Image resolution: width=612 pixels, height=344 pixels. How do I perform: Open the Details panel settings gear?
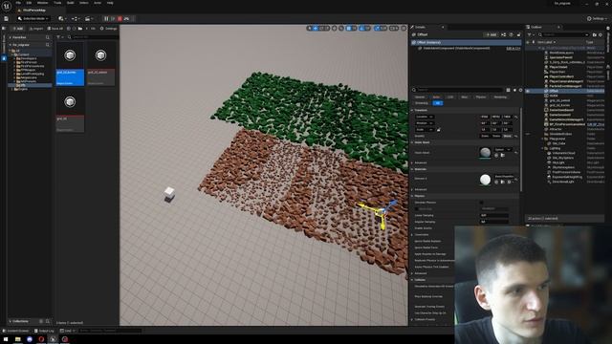click(520, 90)
